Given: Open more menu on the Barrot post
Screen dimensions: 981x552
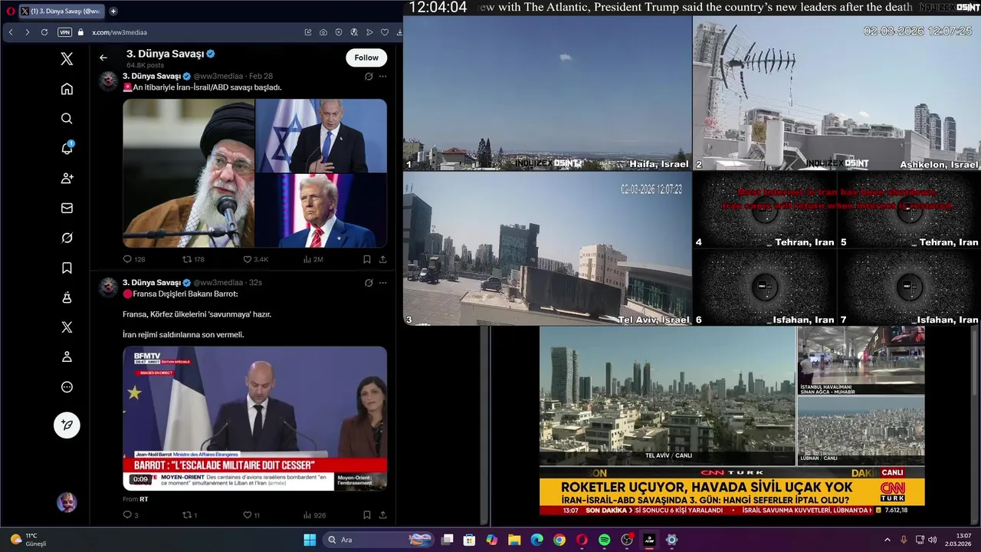Looking at the screenshot, I should [383, 283].
